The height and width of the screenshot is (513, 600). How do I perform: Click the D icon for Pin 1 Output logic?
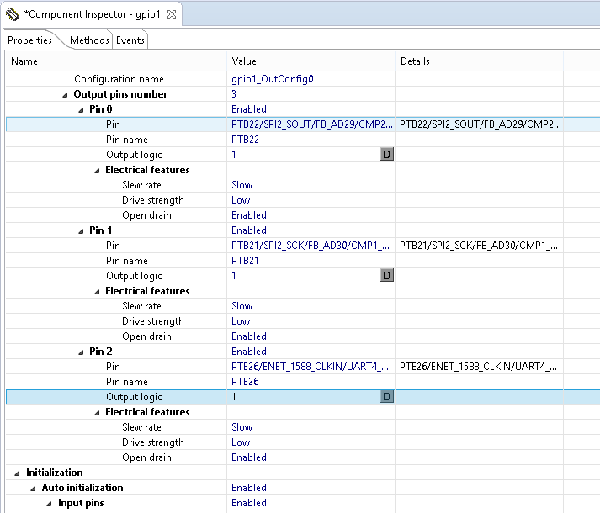(x=387, y=276)
